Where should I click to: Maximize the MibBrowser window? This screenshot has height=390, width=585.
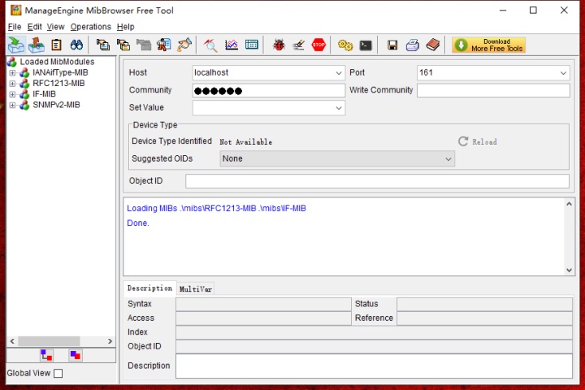click(533, 10)
